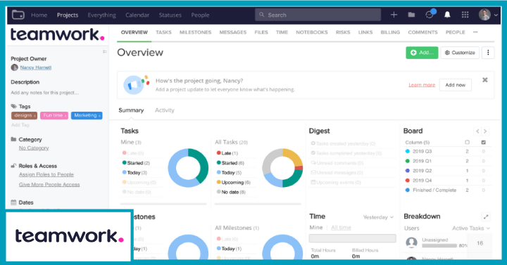This screenshot has width=507, height=265.
Task: Open the Active Tasks dropdown in Breakdown
Action: pos(471,228)
